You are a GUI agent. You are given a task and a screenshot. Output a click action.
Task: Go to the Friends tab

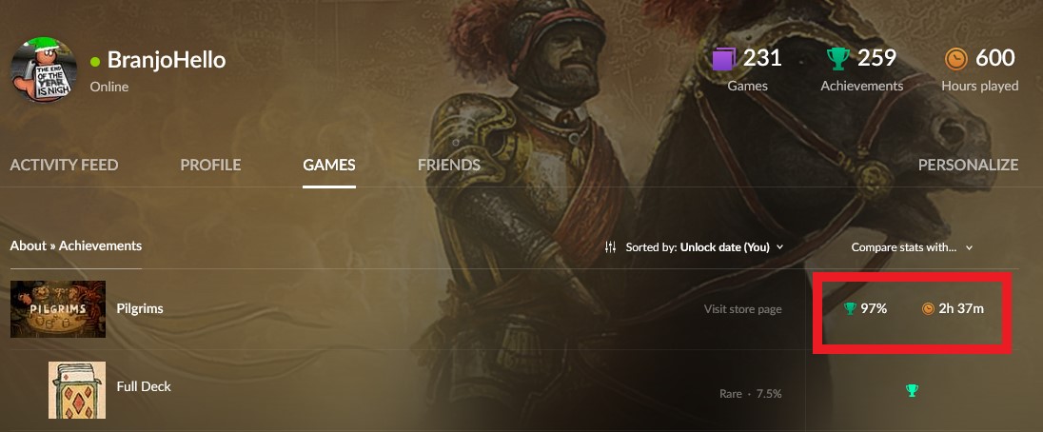tap(449, 165)
